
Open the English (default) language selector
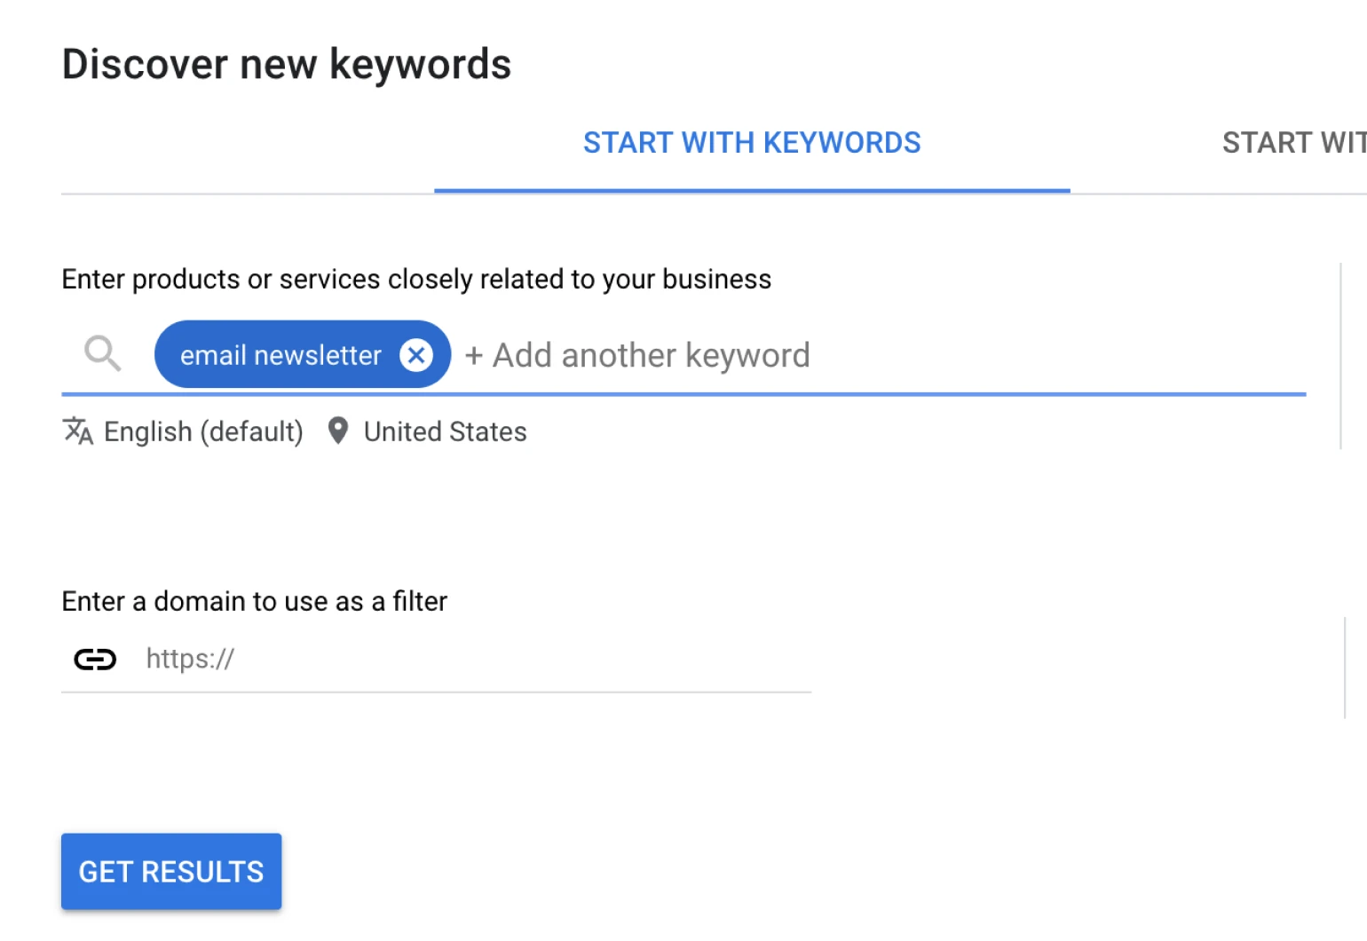(x=203, y=431)
